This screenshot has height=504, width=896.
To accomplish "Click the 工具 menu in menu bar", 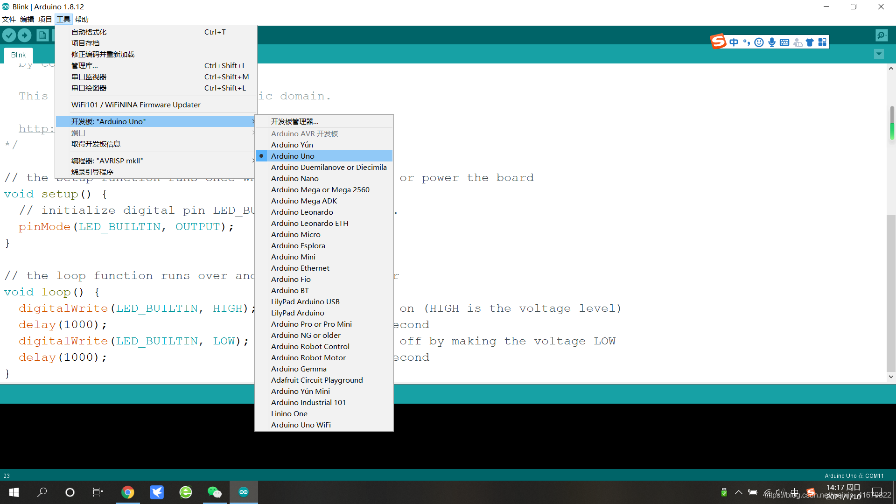I will pyautogui.click(x=63, y=19).
